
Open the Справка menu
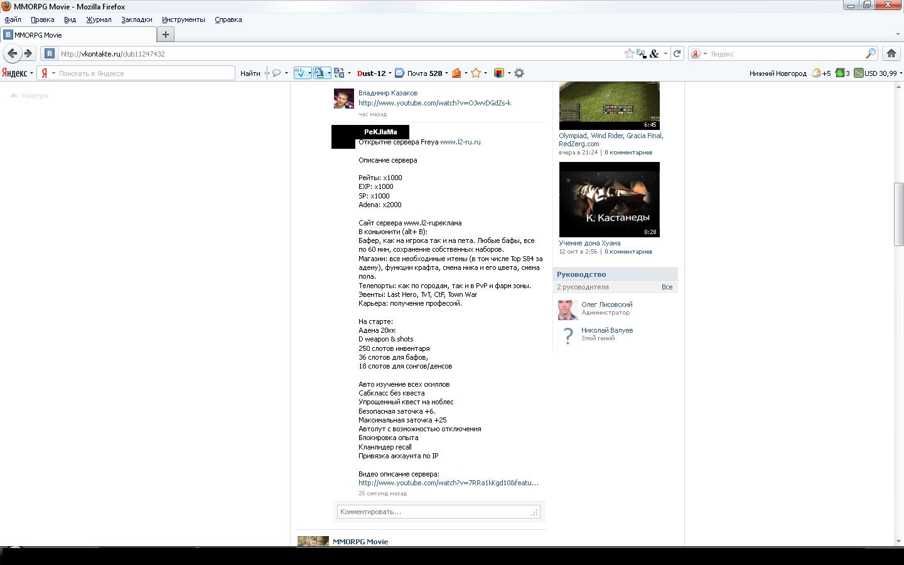[x=228, y=19]
